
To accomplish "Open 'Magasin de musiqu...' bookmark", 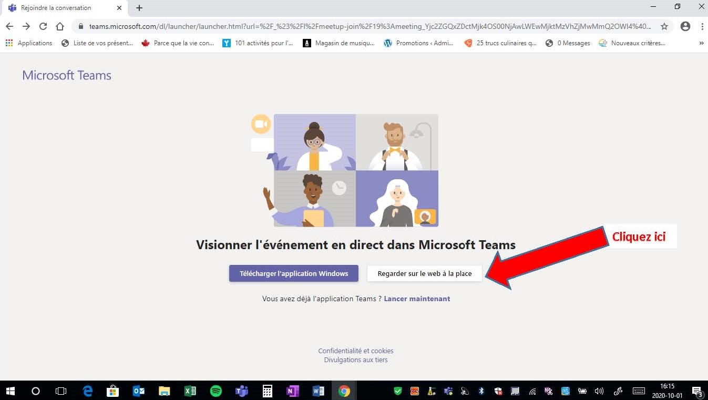I will click(x=339, y=43).
